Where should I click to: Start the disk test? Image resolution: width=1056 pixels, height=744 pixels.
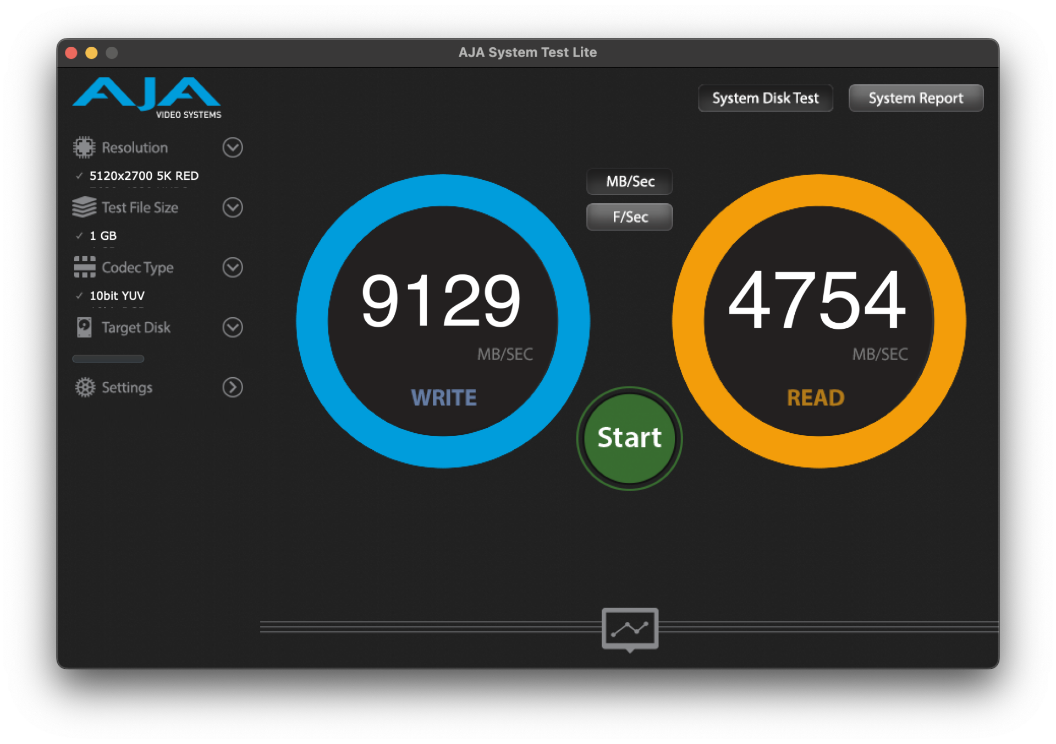[x=629, y=438]
